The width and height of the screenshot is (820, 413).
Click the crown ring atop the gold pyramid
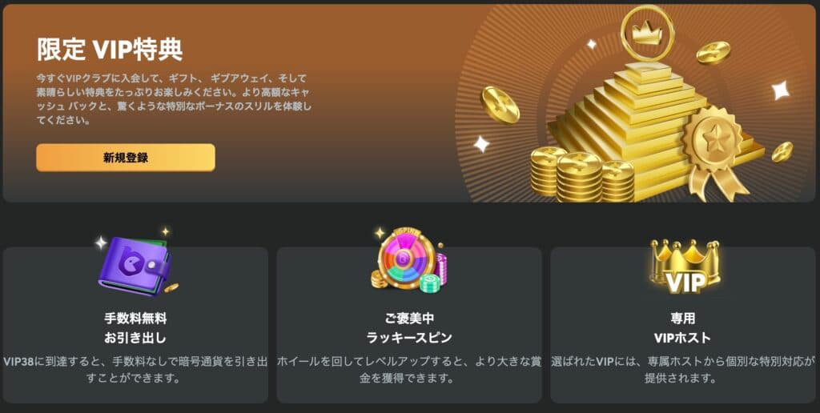point(647,33)
